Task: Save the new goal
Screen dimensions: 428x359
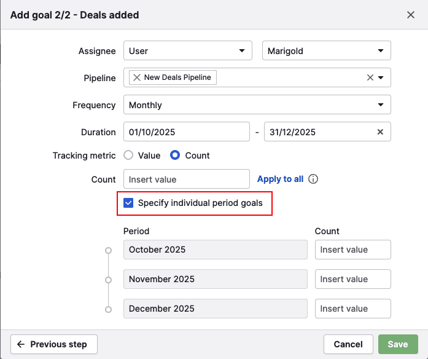Action: tap(397, 344)
